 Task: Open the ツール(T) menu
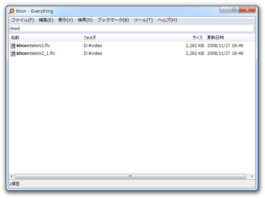point(143,20)
